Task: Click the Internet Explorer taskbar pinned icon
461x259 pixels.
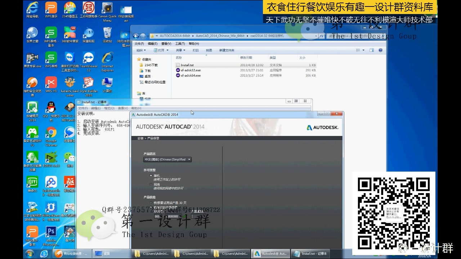Action: tap(44, 254)
